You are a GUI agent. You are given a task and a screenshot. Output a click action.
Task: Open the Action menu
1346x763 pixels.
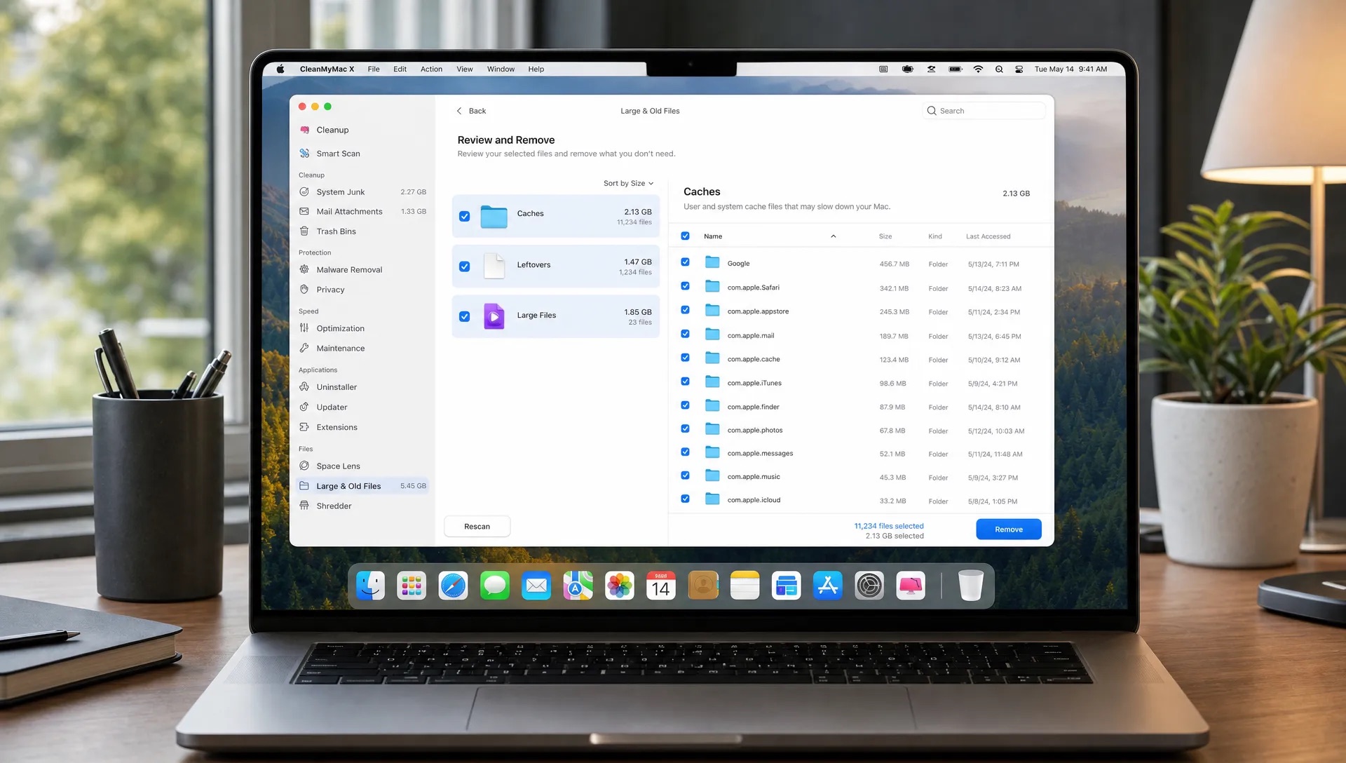coord(431,69)
